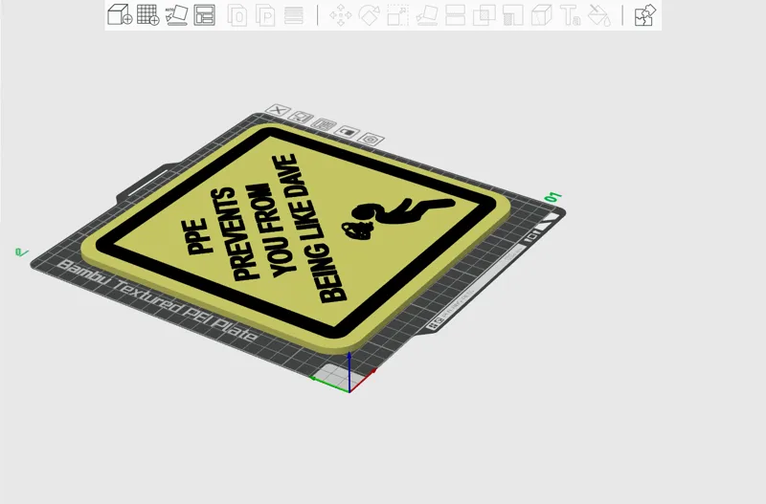Click the Auto orient toolbar icon

[176, 14]
